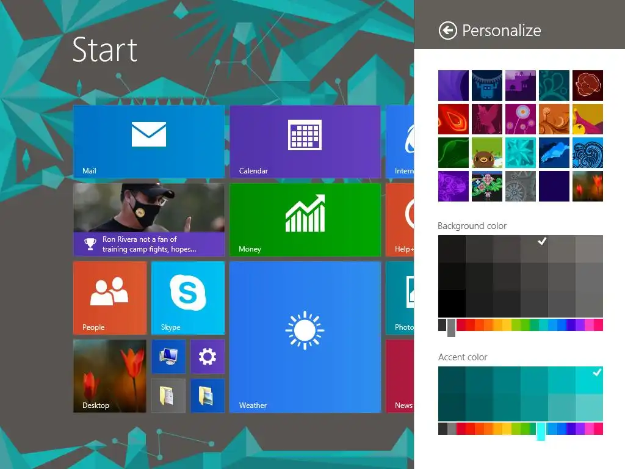The height and width of the screenshot is (469, 625).
Task: Go back from the Personalize panel
Action: (447, 31)
